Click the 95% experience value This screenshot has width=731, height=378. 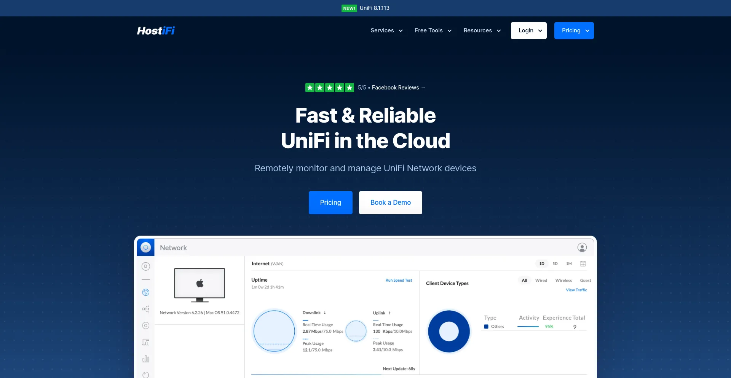(549, 327)
